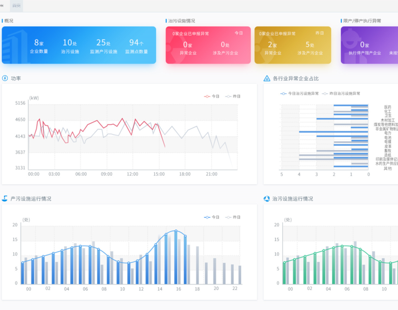
Task: Click 0家 执行停产限产企业 in the purple card
Action: (365, 48)
